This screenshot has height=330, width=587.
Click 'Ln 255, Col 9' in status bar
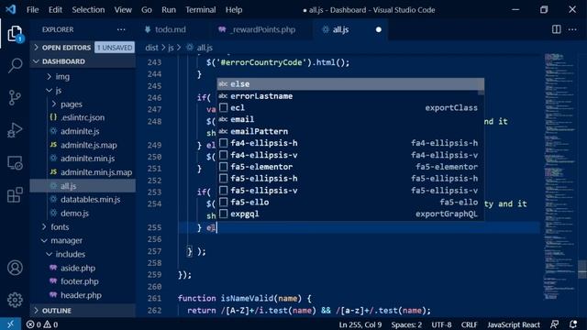pyautogui.click(x=360, y=324)
